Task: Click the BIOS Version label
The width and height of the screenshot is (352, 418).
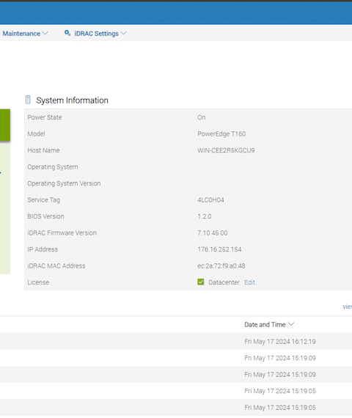Action: pos(46,216)
